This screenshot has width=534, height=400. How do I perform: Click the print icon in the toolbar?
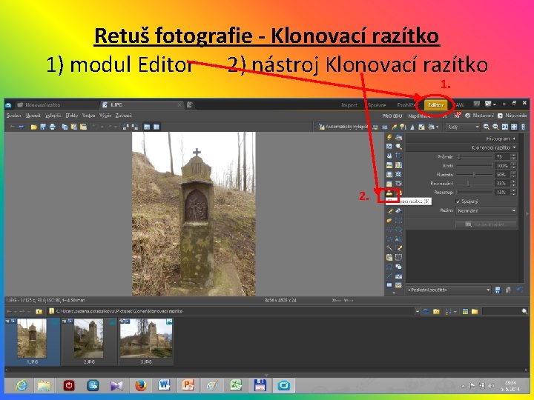point(52,127)
